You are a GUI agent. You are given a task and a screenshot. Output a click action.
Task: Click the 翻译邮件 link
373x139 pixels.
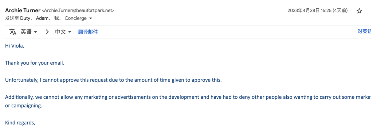tap(88, 32)
